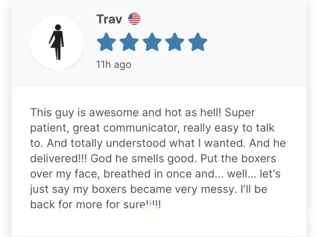Open reviewer Trav's profile avatar
This screenshot has height=237, width=318.
(x=57, y=42)
